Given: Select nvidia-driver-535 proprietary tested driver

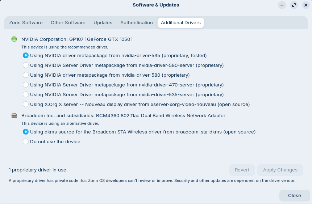Looking at the screenshot, I should pos(26,55).
